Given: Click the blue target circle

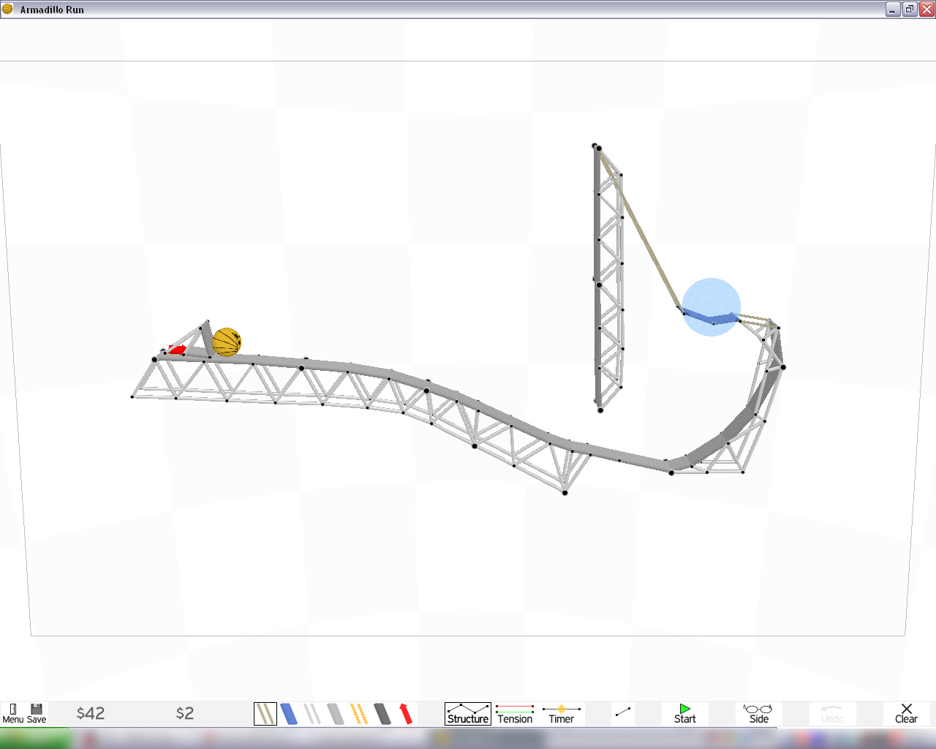Looking at the screenshot, I should point(712,307).
